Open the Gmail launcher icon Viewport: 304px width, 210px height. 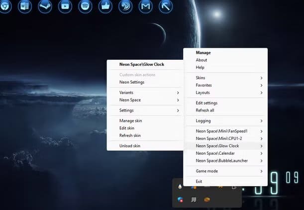coord(145,6)
